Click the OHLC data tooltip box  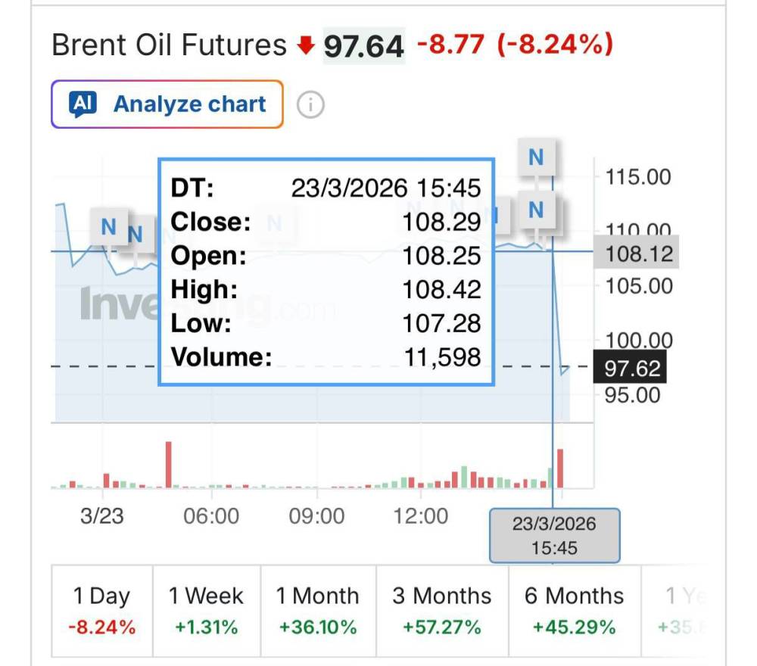point(326,272)
